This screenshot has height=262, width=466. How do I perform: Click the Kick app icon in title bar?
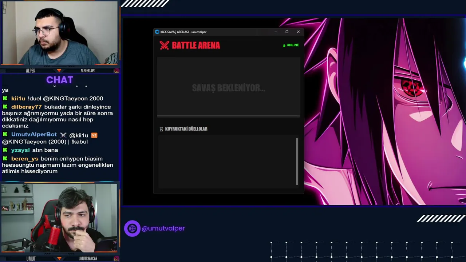(x=157, y=32)
